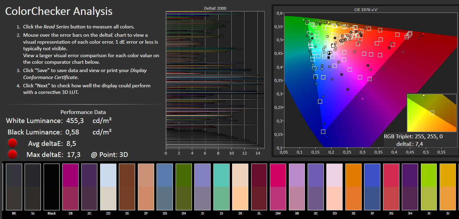This screenshot has width=459, height=219.
Task: Click the white target square in the zoom inset
Action: [x=432, y=113]
